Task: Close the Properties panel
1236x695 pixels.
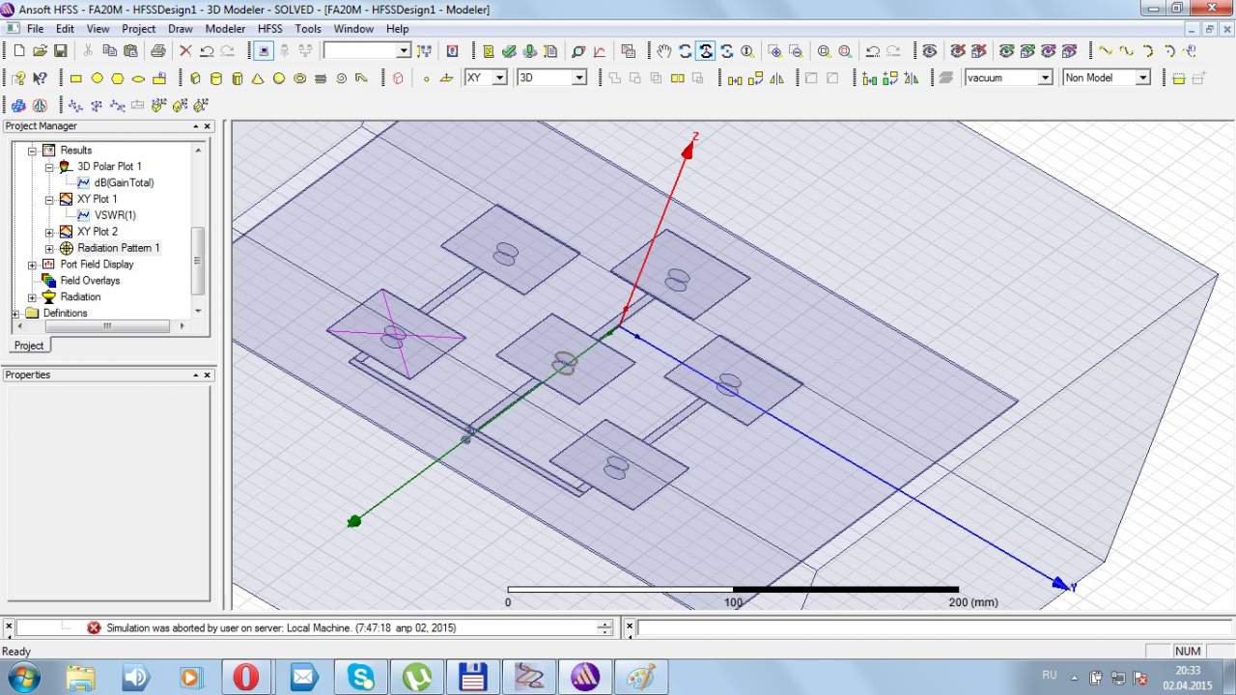Action: coord(207,375)
